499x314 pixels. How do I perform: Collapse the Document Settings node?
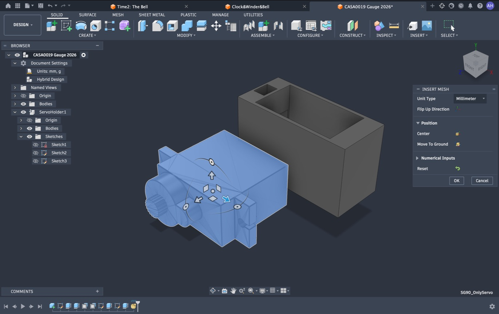click(15, 63)
